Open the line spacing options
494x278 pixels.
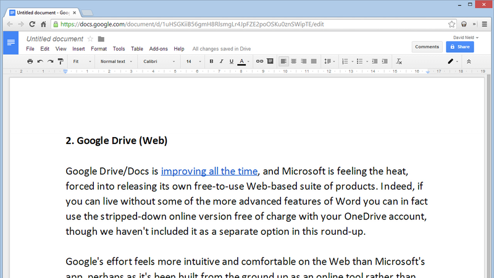click(x=330, y=61)
